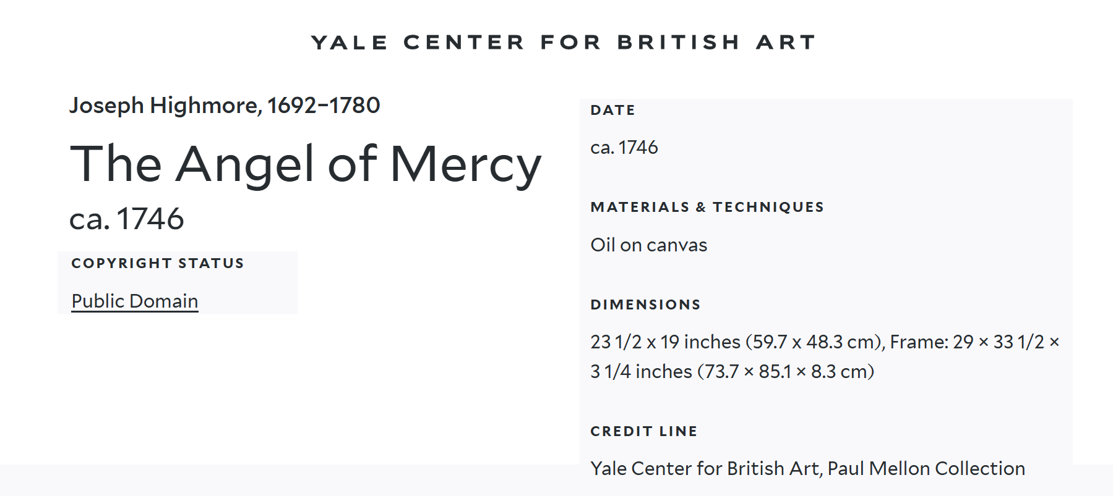
Task: Click the Credit Line heading
Action: (644, 431)
